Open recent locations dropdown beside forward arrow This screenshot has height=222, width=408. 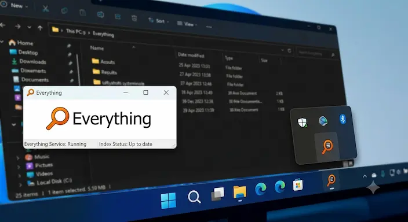29,27
